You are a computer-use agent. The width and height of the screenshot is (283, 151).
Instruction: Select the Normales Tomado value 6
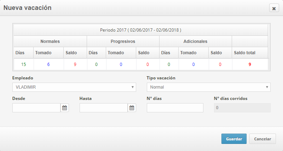click(48, 65)
